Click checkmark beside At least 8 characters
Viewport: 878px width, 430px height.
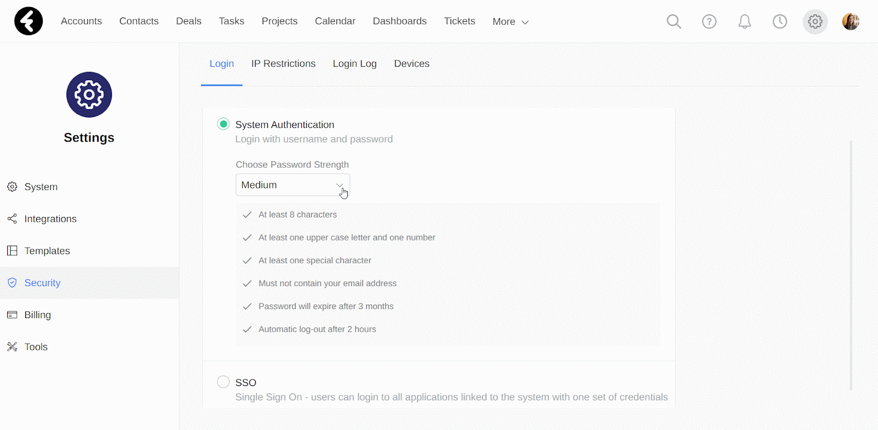247,215
